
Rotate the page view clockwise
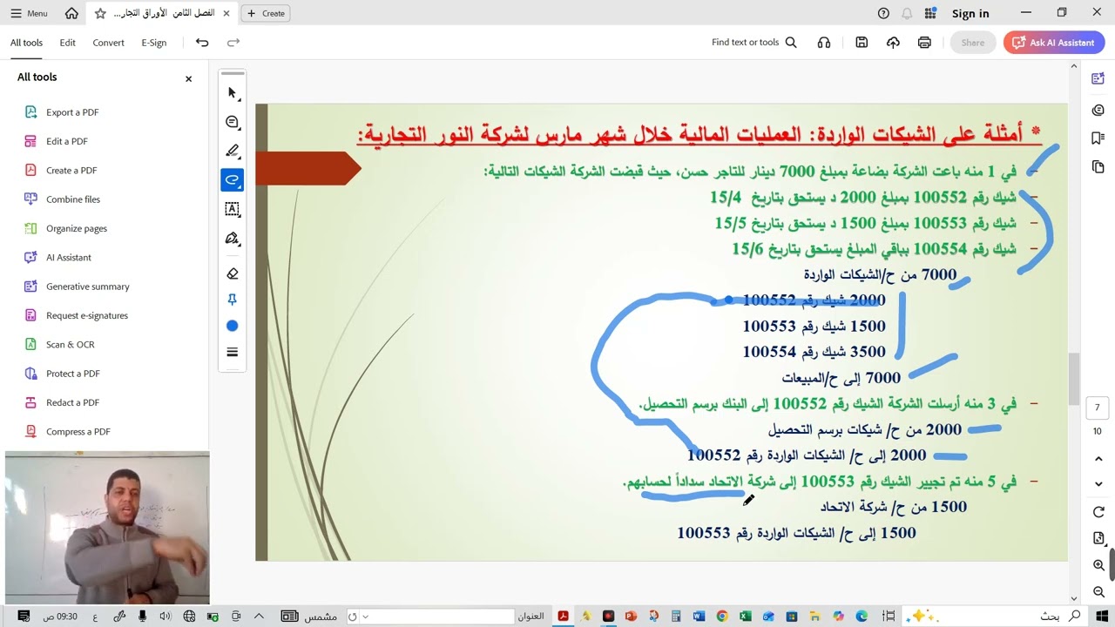click(1098, 512)
